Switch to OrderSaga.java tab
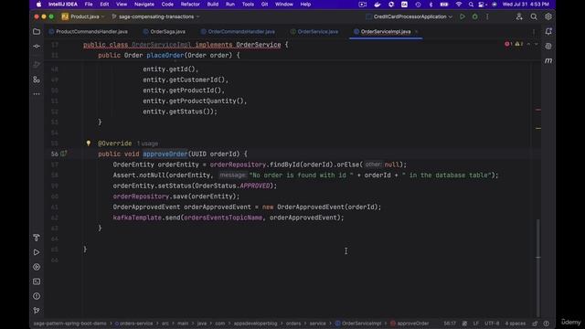This screenshot has height=329, width=585. [x=165, y=32]
